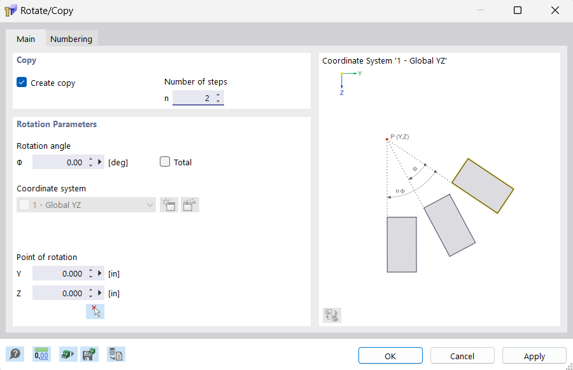Screen dimensions: 573x370
Task: Cancel the Rotate/Copy dialog
Action: point(462,355)
